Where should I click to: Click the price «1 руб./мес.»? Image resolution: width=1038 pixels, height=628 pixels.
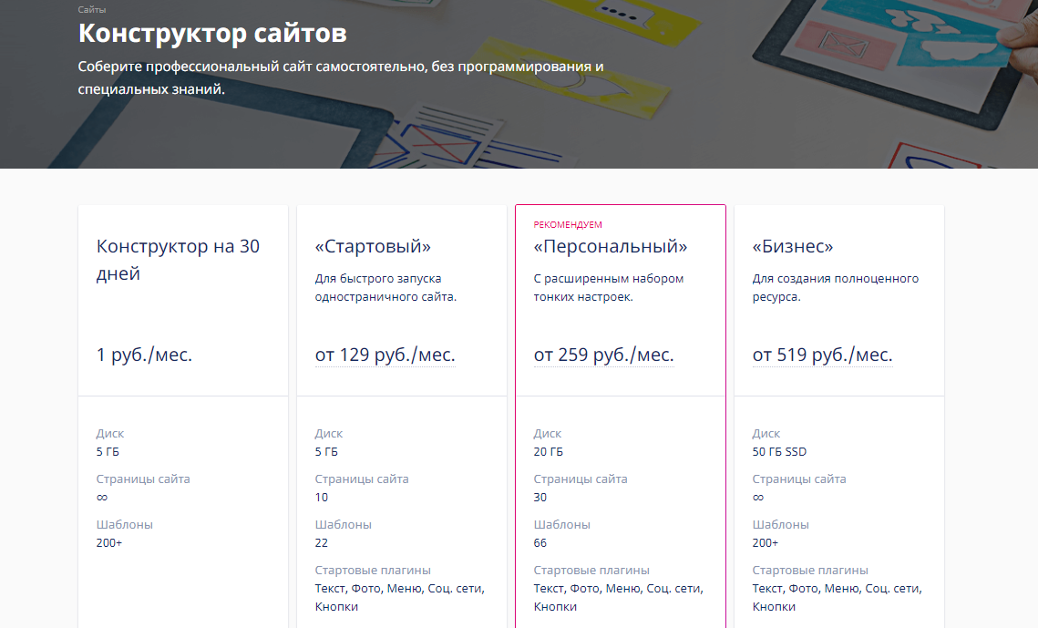click(x=144, y=355)
